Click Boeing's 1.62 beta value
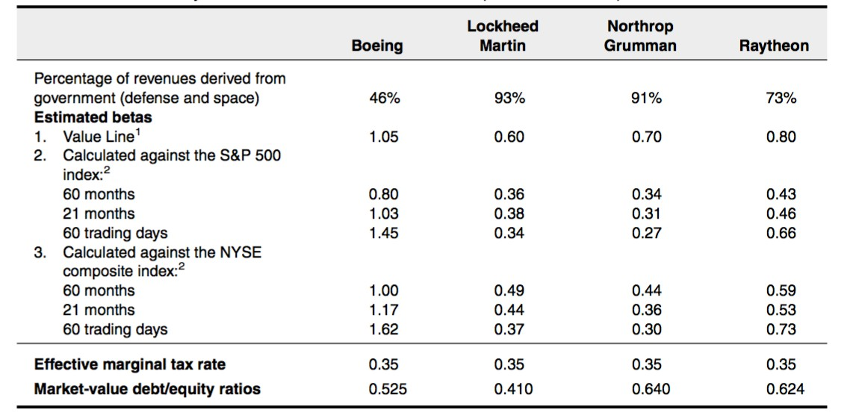Viewport: 847px width, 415px height. click(x=384, y=329)
